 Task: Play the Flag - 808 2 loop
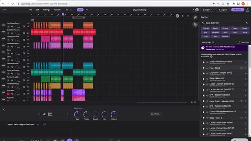click(x=204, y=68)
